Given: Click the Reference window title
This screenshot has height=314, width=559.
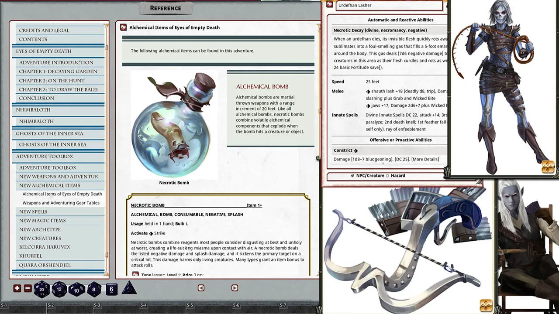Looking at the screenshot, I should pyautogui.click(x=166, y=8).
